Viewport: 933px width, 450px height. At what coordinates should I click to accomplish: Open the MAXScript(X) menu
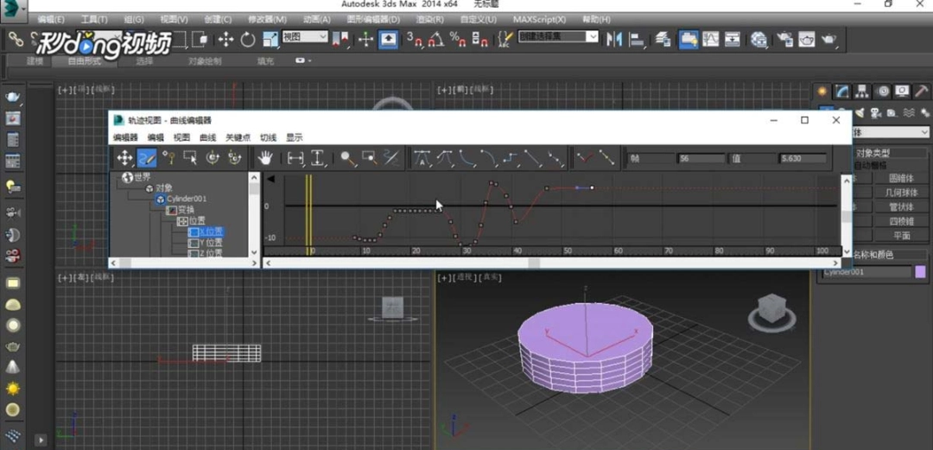pyautogui.click(x=539, y=20)
